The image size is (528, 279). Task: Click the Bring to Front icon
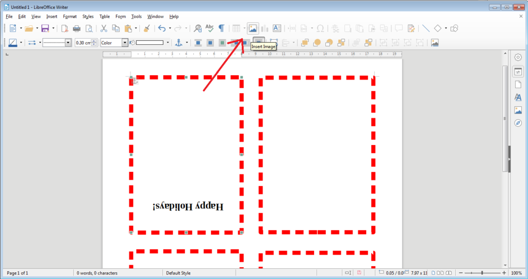pos(305,42)
